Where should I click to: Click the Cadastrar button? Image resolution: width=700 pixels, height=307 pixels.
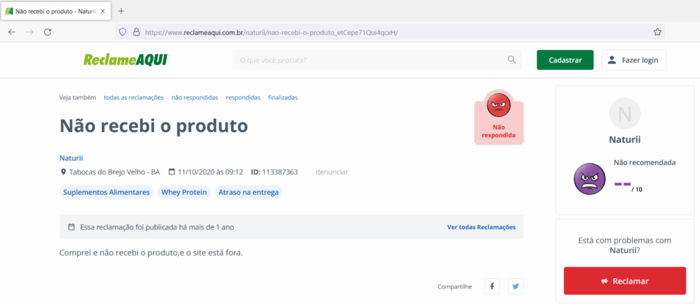click(x=565, y=60)
